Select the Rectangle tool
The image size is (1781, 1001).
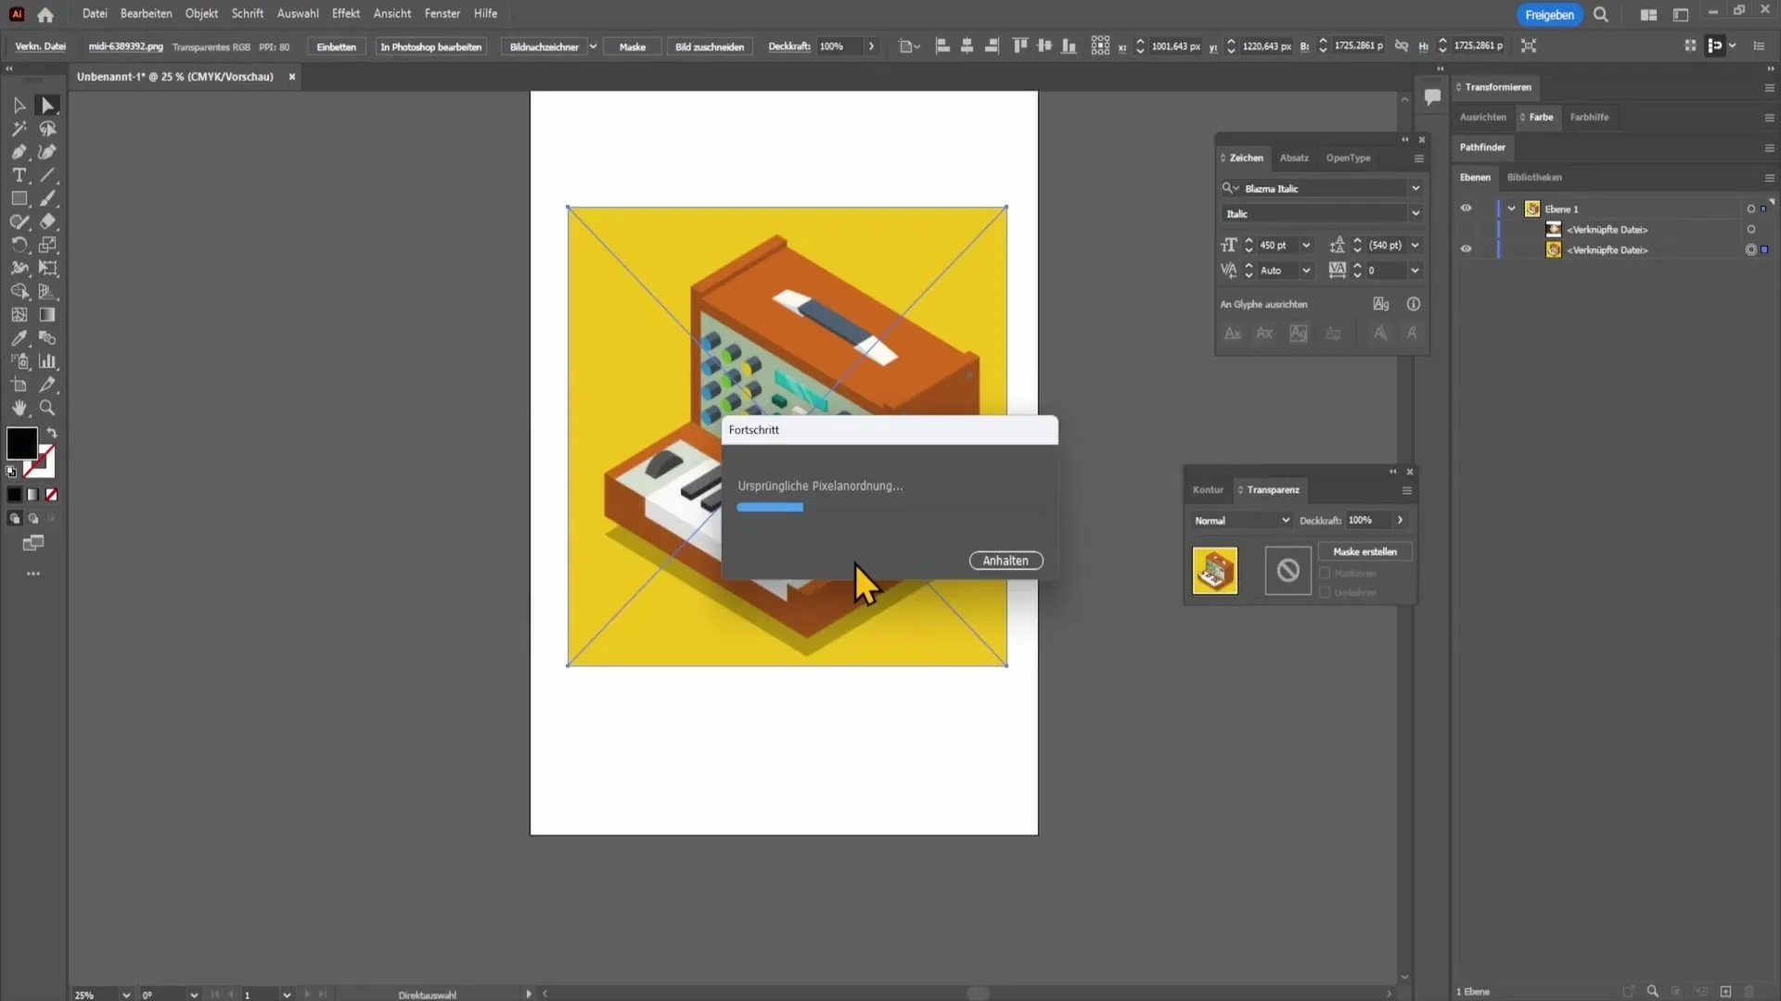tap(19, 198)
